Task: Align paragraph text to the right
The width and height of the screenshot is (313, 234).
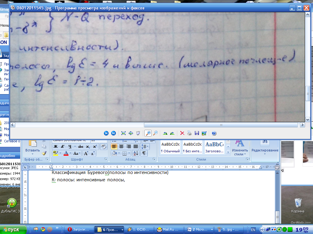Action: coord(128,147)
